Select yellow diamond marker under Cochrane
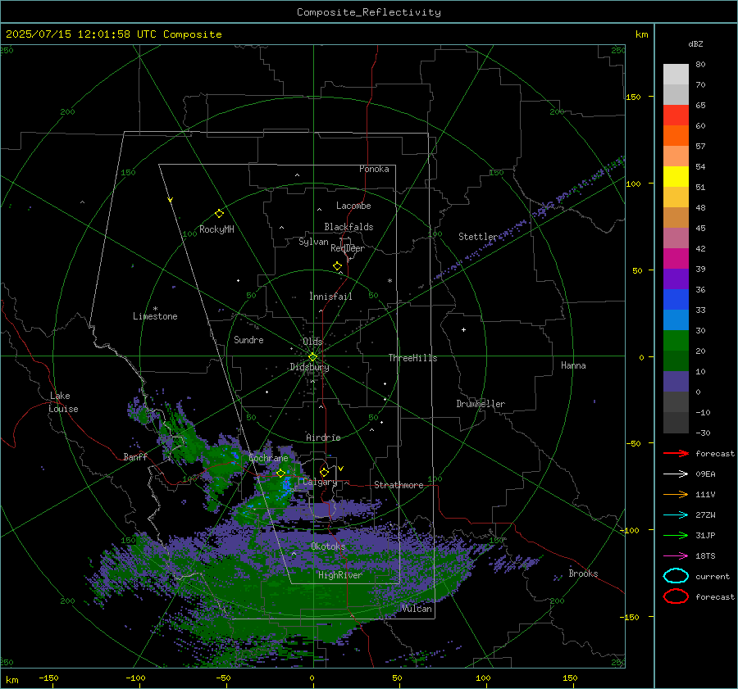The image size is (738, 689). [x=280, y=474]
